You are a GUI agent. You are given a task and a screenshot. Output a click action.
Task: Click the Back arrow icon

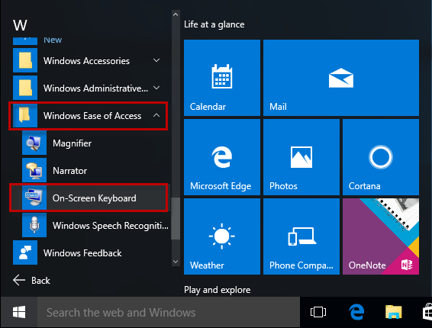[19, 280]
